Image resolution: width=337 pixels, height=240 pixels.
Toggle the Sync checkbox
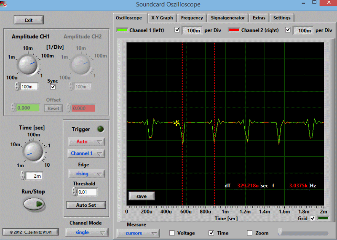pyautogui.click(x=53, y=87)
